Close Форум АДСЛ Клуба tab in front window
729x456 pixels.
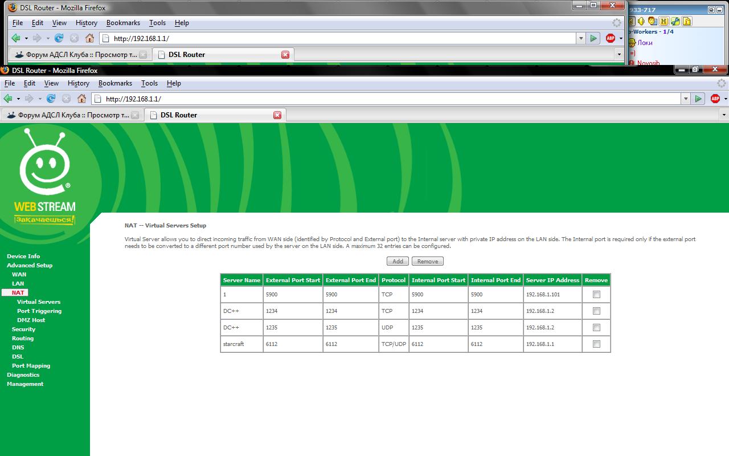pos(135,115)
